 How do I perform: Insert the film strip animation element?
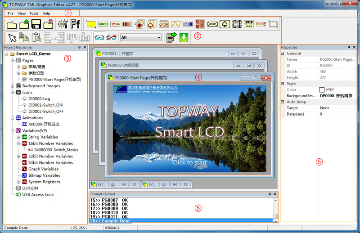coord(237,24)
